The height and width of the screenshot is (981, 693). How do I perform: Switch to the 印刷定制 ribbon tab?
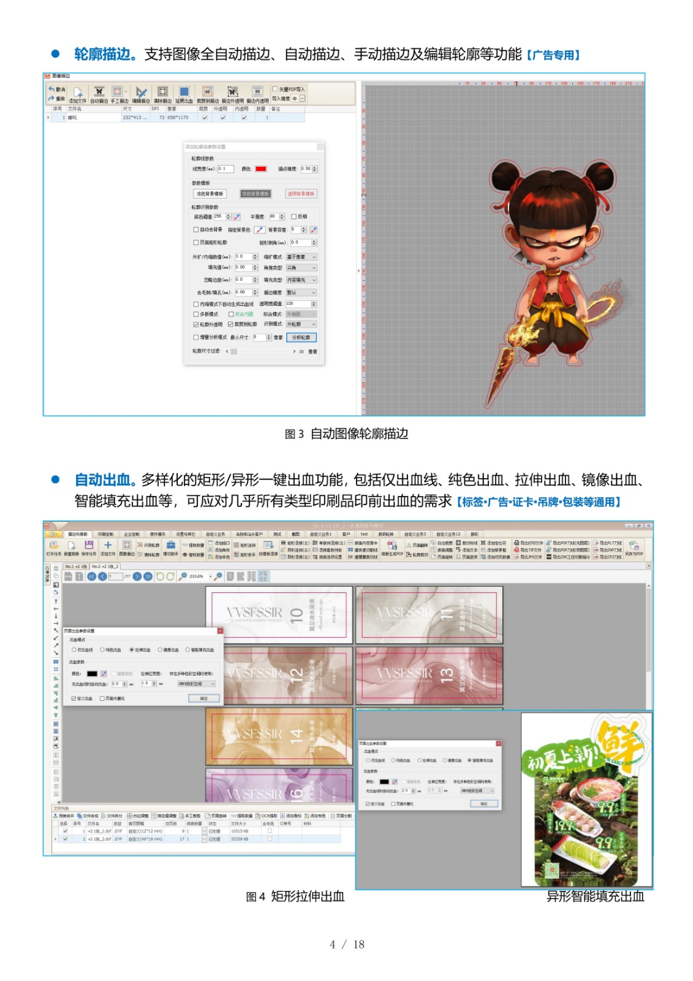105,534
